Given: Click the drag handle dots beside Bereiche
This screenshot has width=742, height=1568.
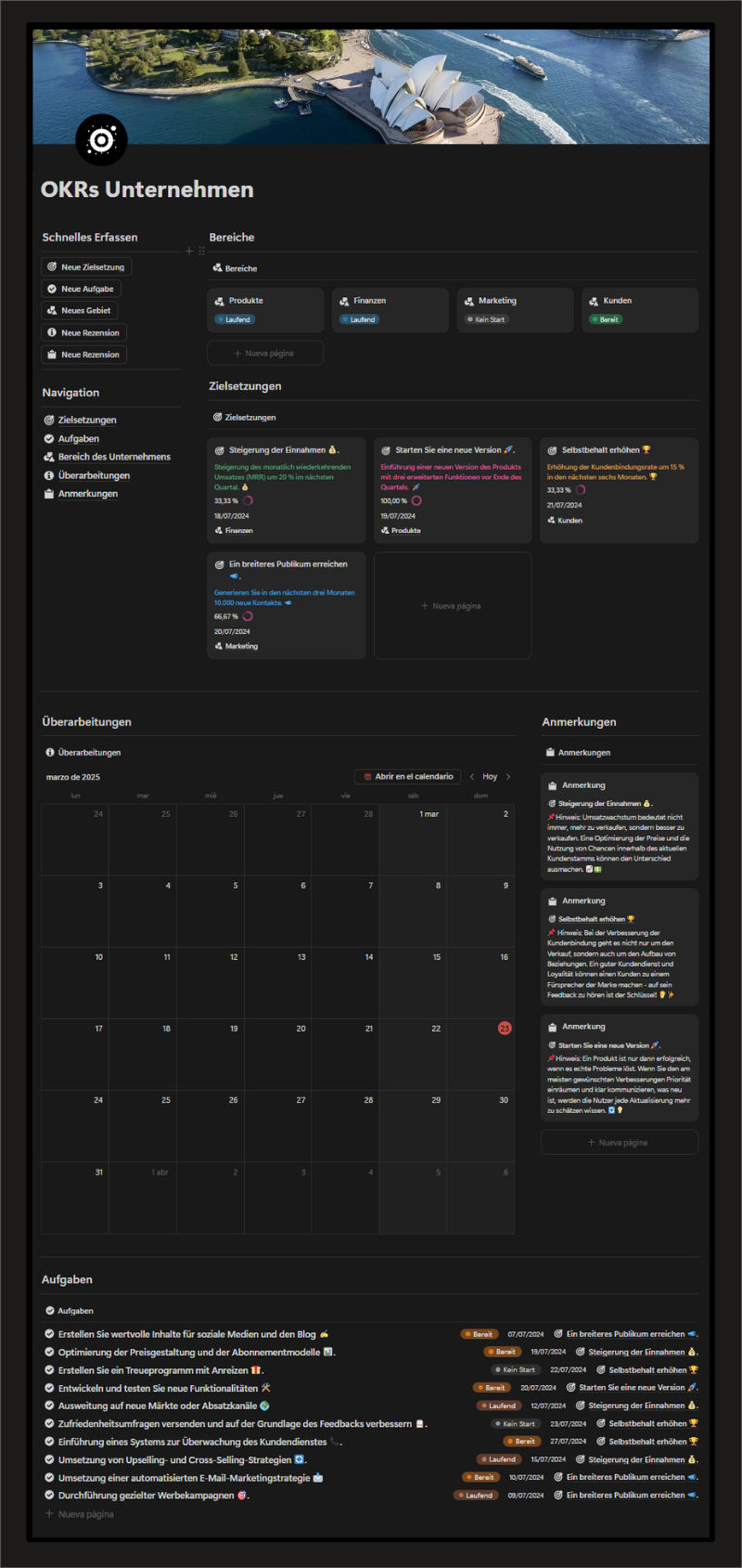Looking at the screenshot, I should [201, 251].
